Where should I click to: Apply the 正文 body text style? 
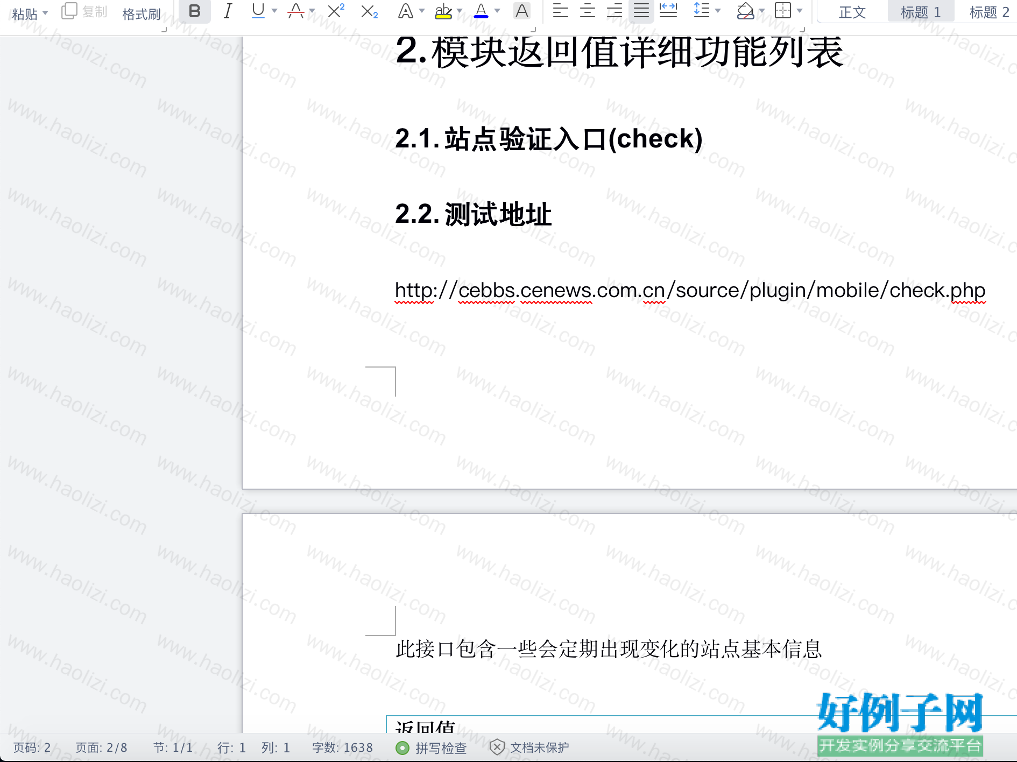(x=852, y=12)
